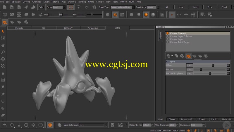
Task: Click the Diffuse 0.600 value field
Action: click(190, 65)
